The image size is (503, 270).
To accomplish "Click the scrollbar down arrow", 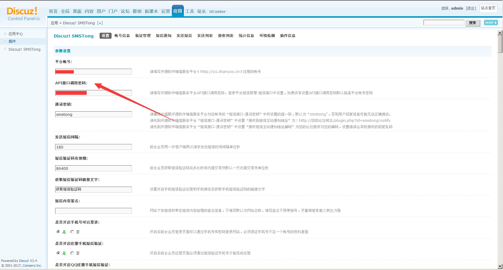I will point(500,266).
